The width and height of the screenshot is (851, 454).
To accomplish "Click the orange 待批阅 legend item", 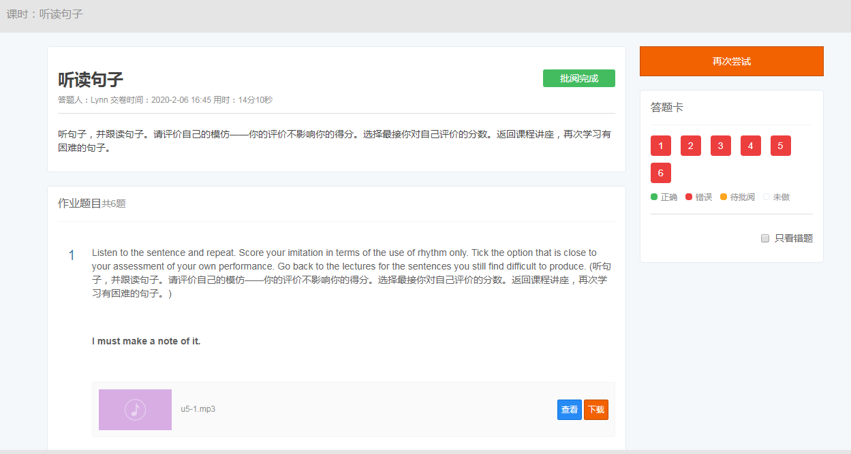I will click(737, 197).
